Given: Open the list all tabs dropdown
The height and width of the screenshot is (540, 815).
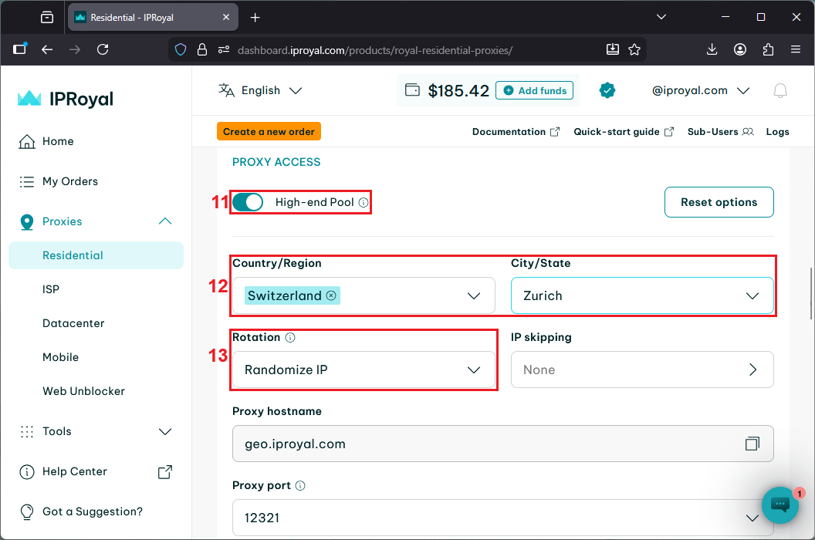Looking at the screenshot, I should 661,17.
